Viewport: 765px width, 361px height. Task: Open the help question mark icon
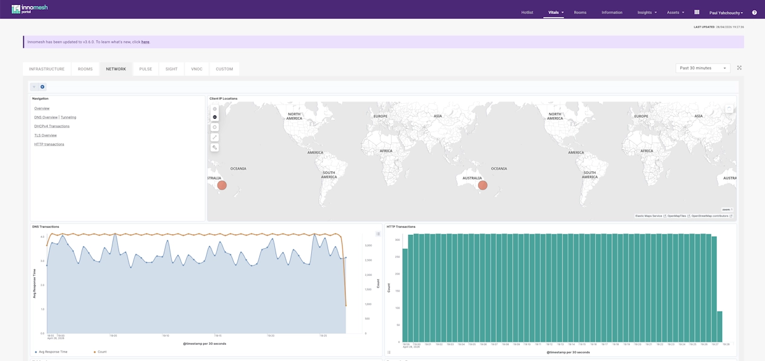[x=754, y=13]
